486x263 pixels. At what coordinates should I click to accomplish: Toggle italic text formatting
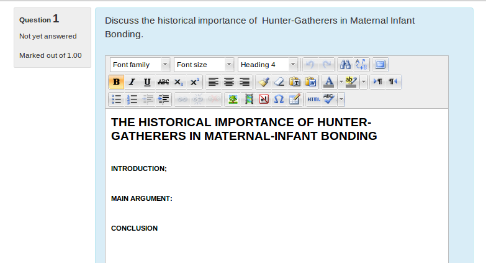click(132, 82)
